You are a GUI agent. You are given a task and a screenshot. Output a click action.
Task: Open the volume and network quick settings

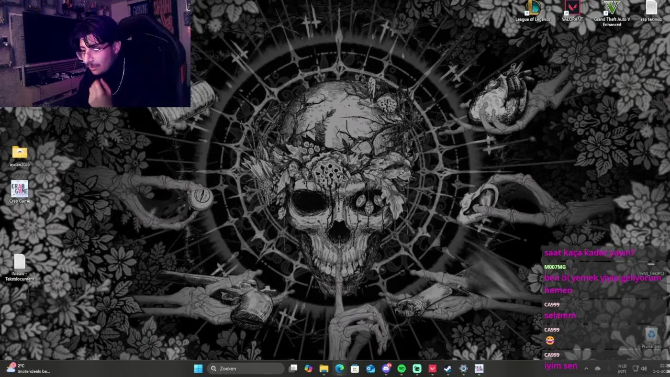pyautogui.click(x=640, y=369)
